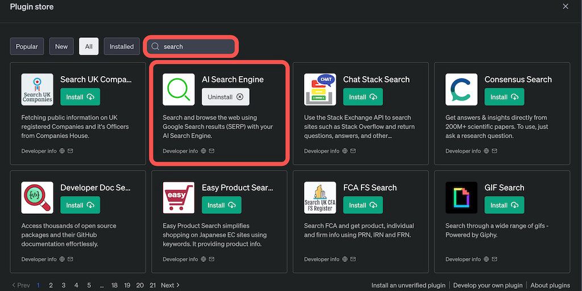The width and height of the screenshot is (582, 291).
Task: Click globe icon under AI Search Engine
Action: [x=203, y=151]
